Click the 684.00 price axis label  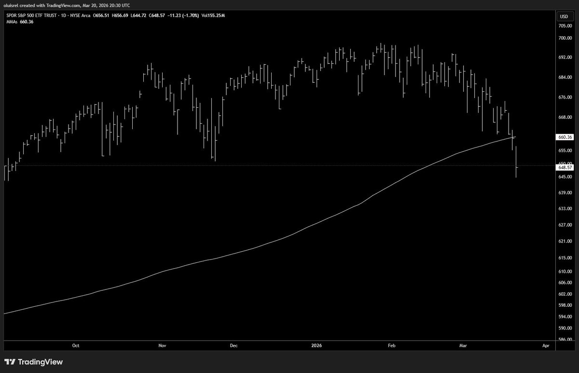(x=565, y=77)
